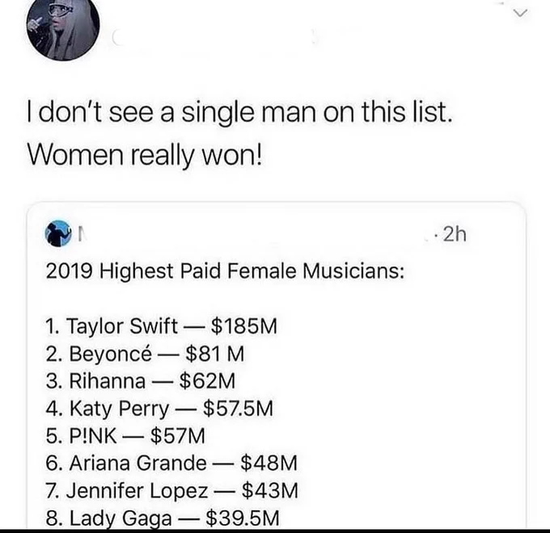
Task: Select the Taylor Swift list entry
Action: (161, 326)
